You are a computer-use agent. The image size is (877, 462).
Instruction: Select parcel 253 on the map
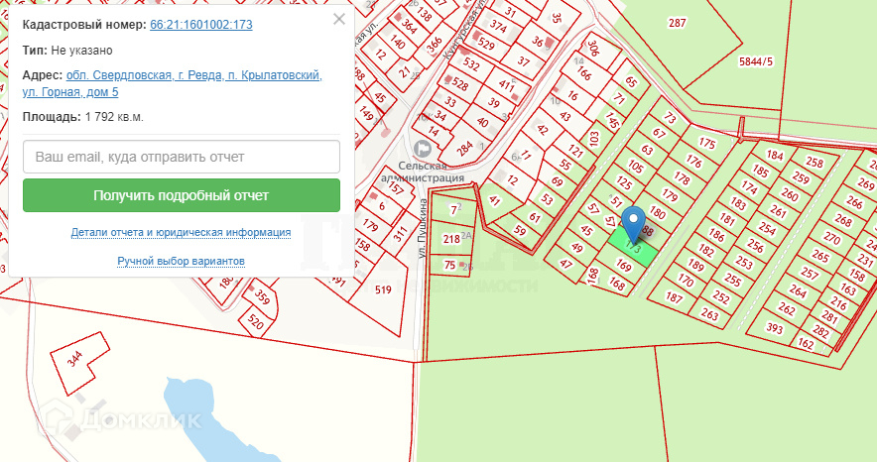tap(744, 262)
